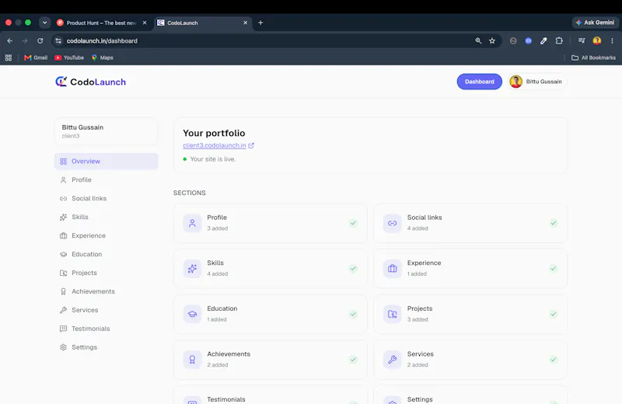Click the Projects card folder icon
Viewport: 622px width, 404px height.
click(393, 315)
